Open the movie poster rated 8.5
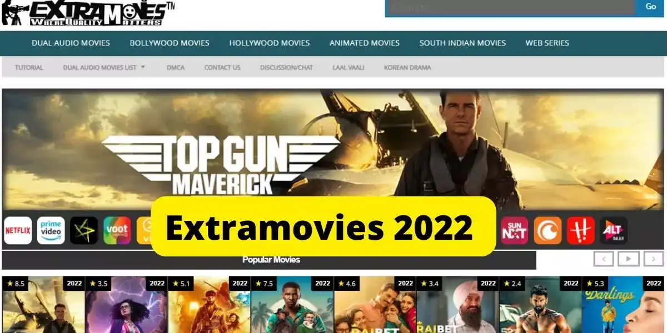 pos(43,305)
